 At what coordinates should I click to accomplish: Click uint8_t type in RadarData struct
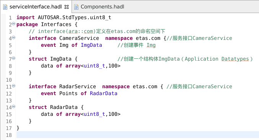(94, 114)
